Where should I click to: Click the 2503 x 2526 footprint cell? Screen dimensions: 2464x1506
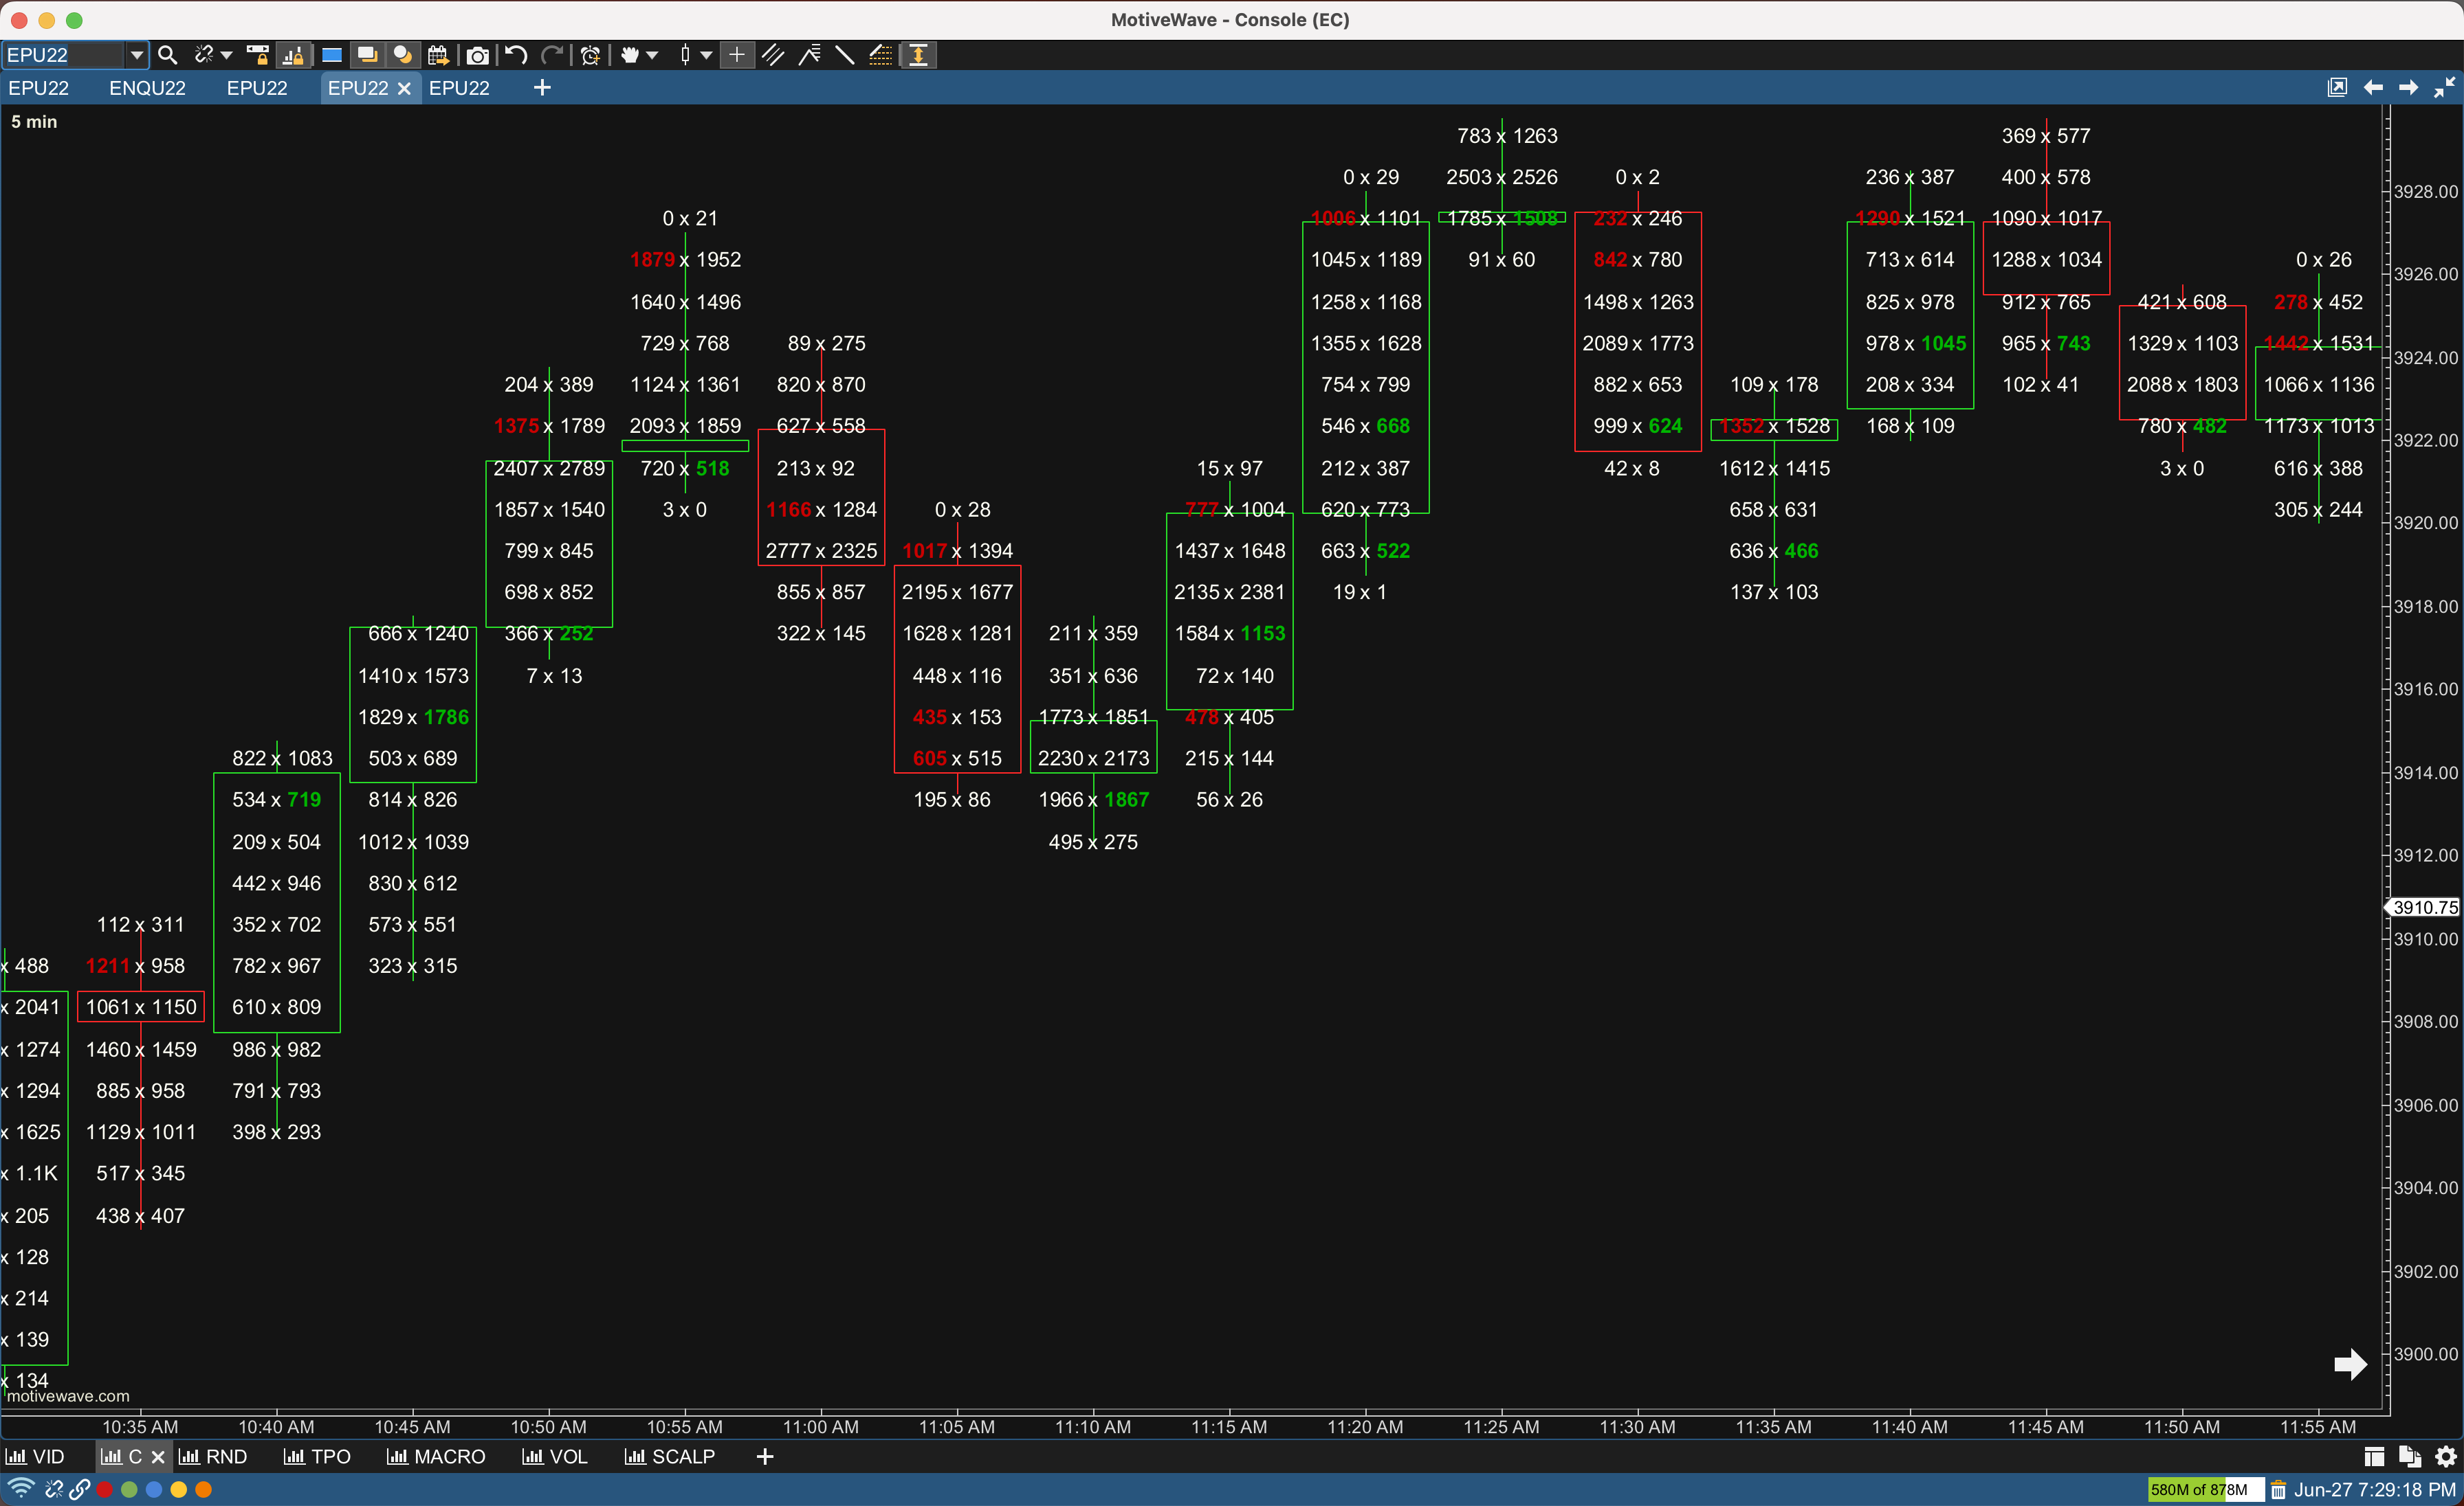pos(1501,177)
